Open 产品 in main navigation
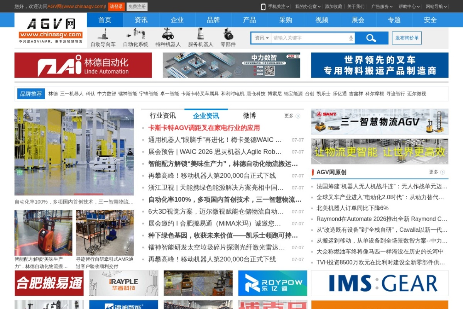Viewport: 463px width, 309px height. point(250,20)
